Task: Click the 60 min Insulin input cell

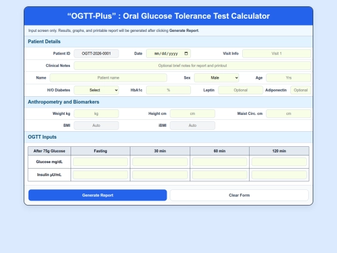Action: click(220, 175)
